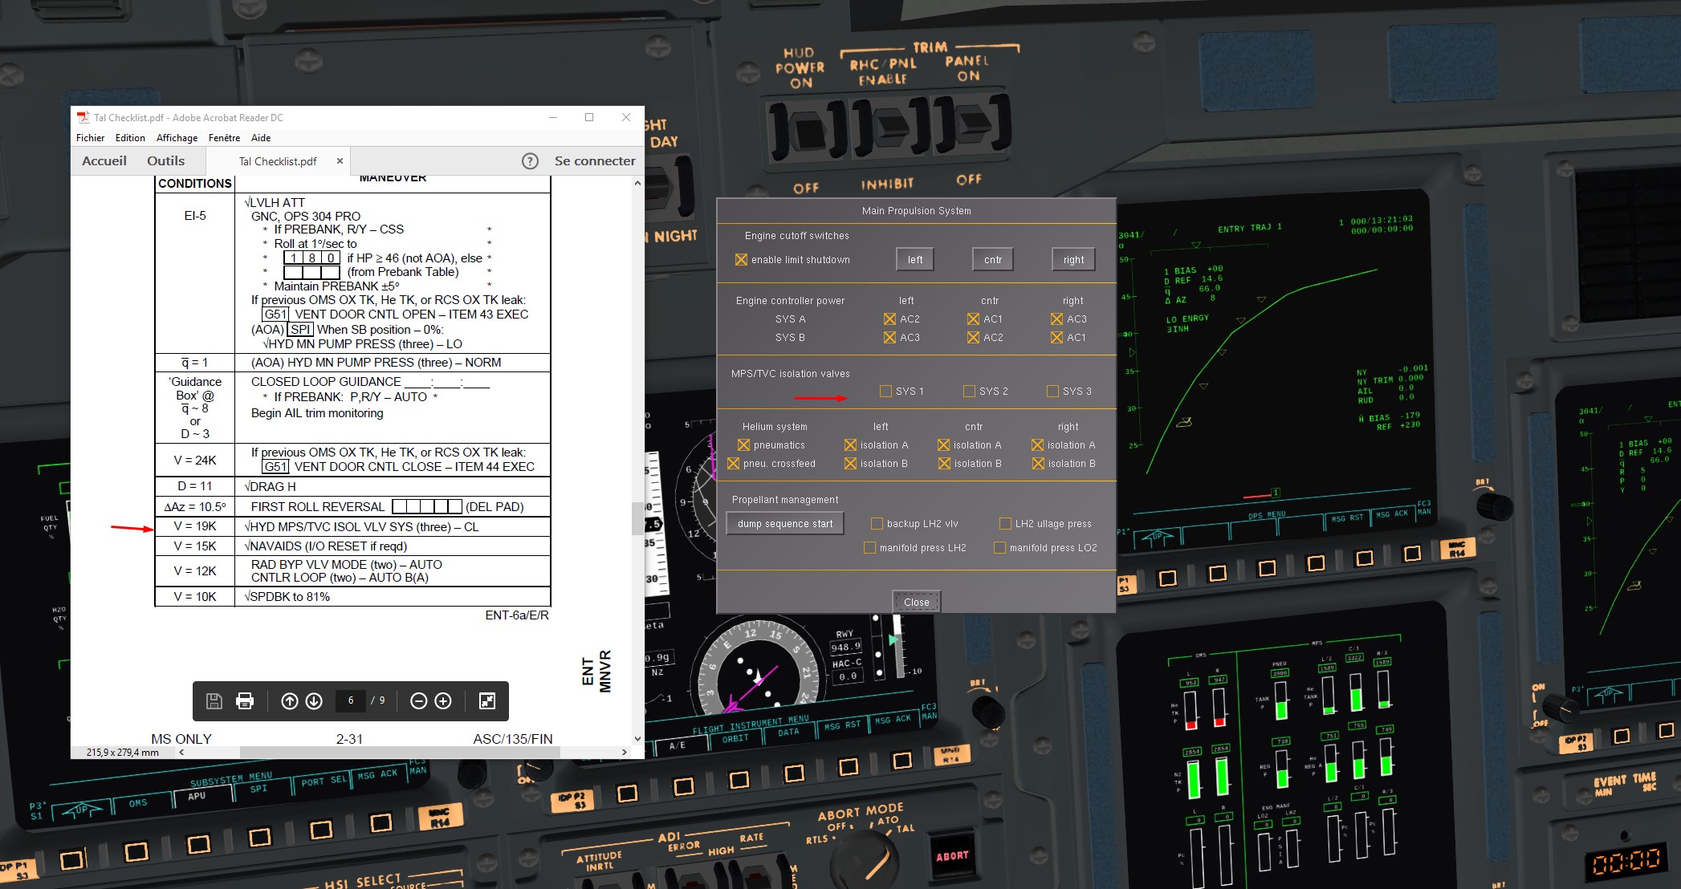This screenshot has width=1681, height=889.
Task: Open the help question mark icon
Action: [x=530, y=161]
